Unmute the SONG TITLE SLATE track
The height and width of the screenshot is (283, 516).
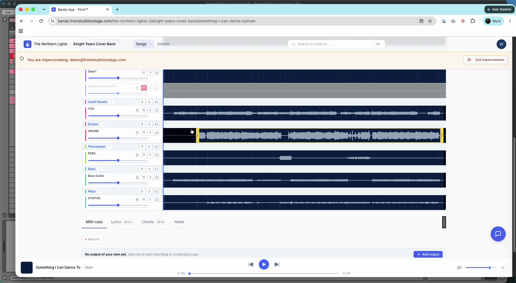144,88
